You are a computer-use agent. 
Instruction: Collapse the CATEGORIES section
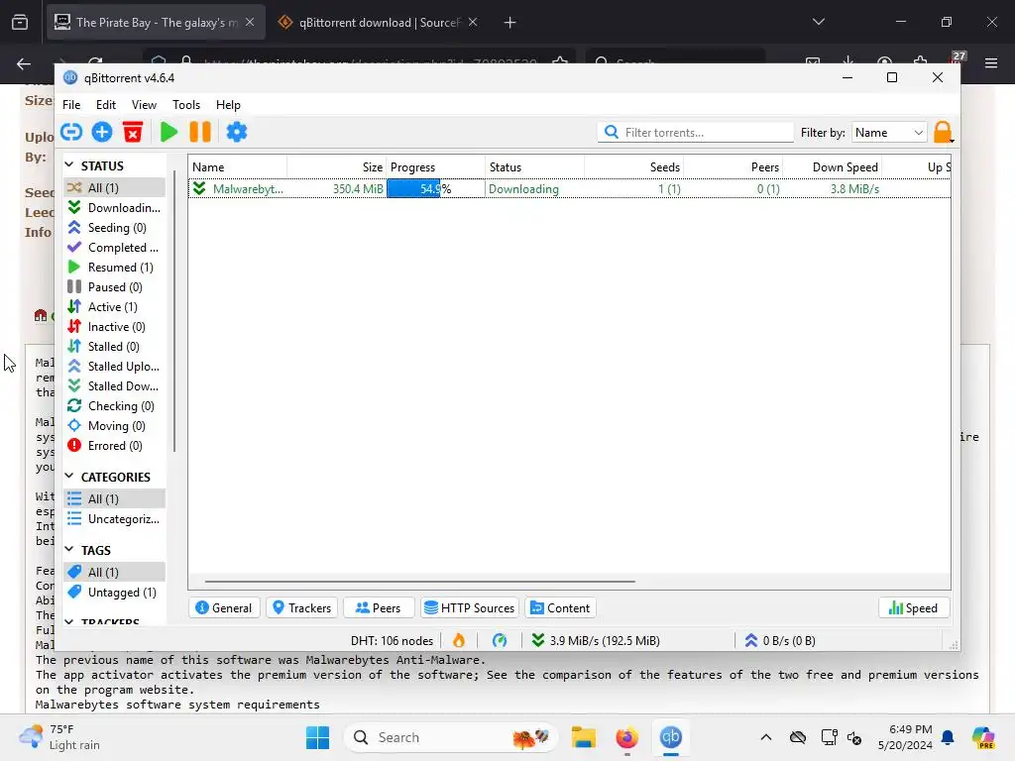69,477
